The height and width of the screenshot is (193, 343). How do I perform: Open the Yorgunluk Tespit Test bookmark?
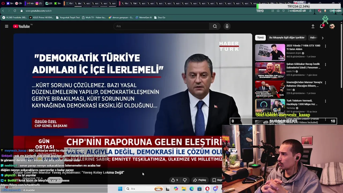(x=68, y=17)
